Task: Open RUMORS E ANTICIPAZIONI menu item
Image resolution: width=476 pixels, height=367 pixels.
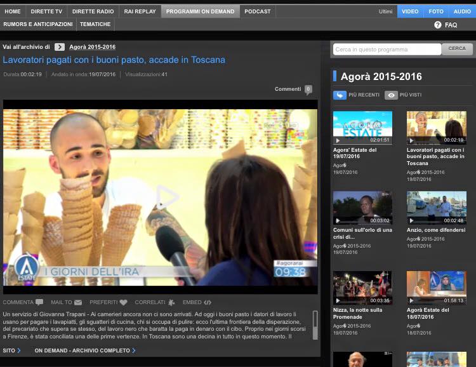Action: (38, 24)
